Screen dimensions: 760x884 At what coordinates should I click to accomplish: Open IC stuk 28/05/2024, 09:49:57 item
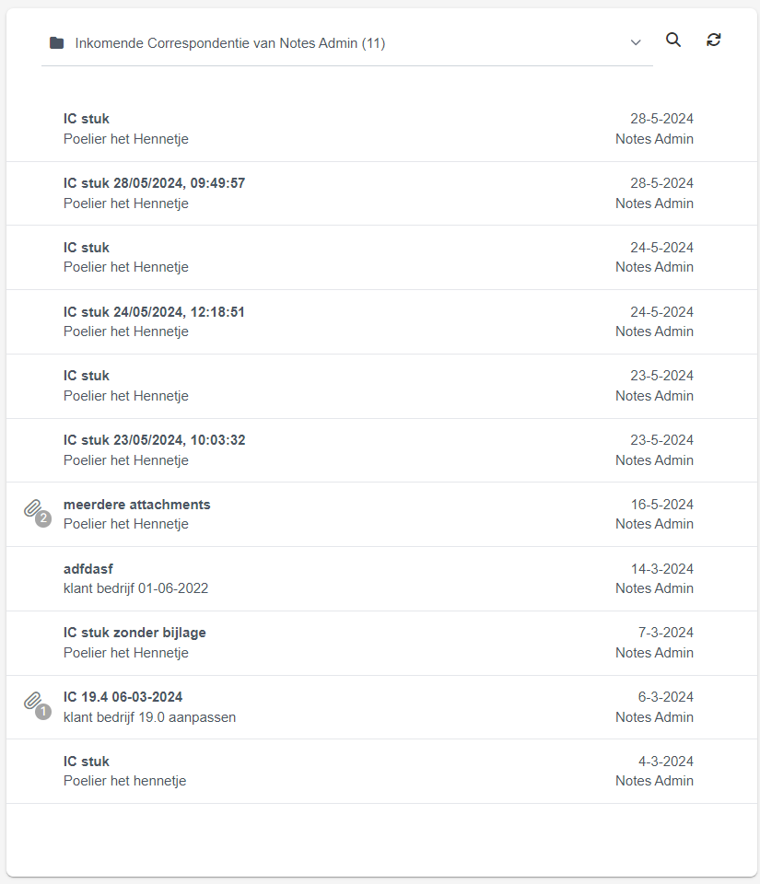click(x=381, y=193)
